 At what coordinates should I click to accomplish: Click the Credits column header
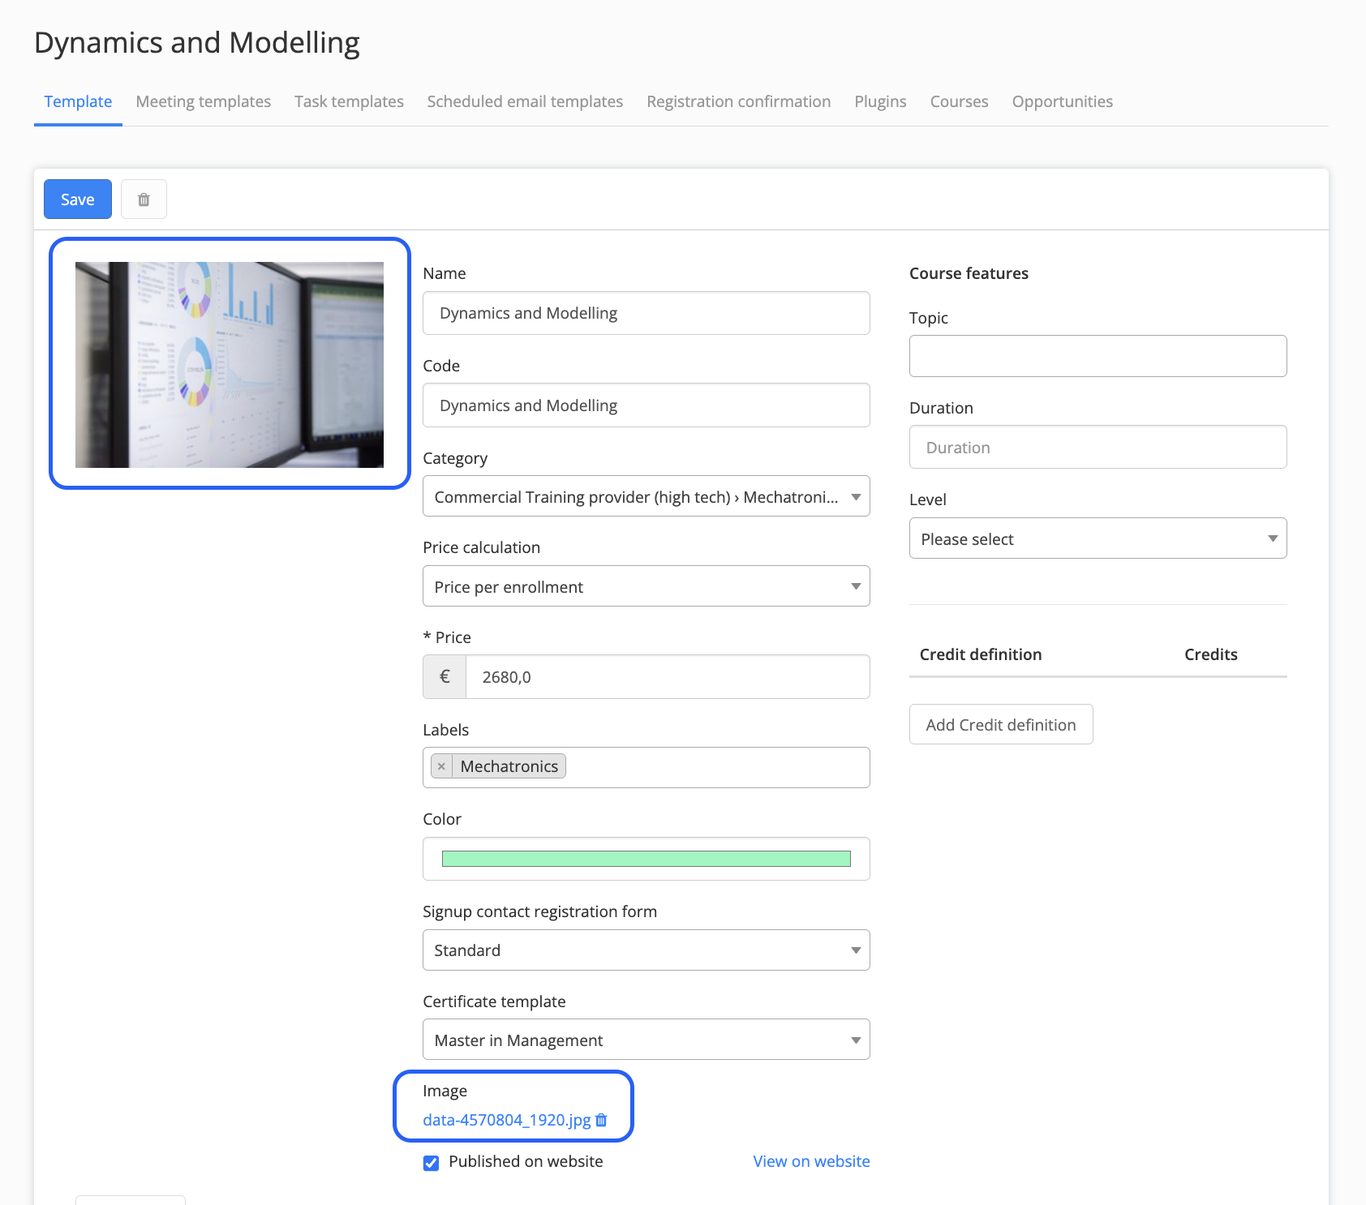(x=1211, y=654)
